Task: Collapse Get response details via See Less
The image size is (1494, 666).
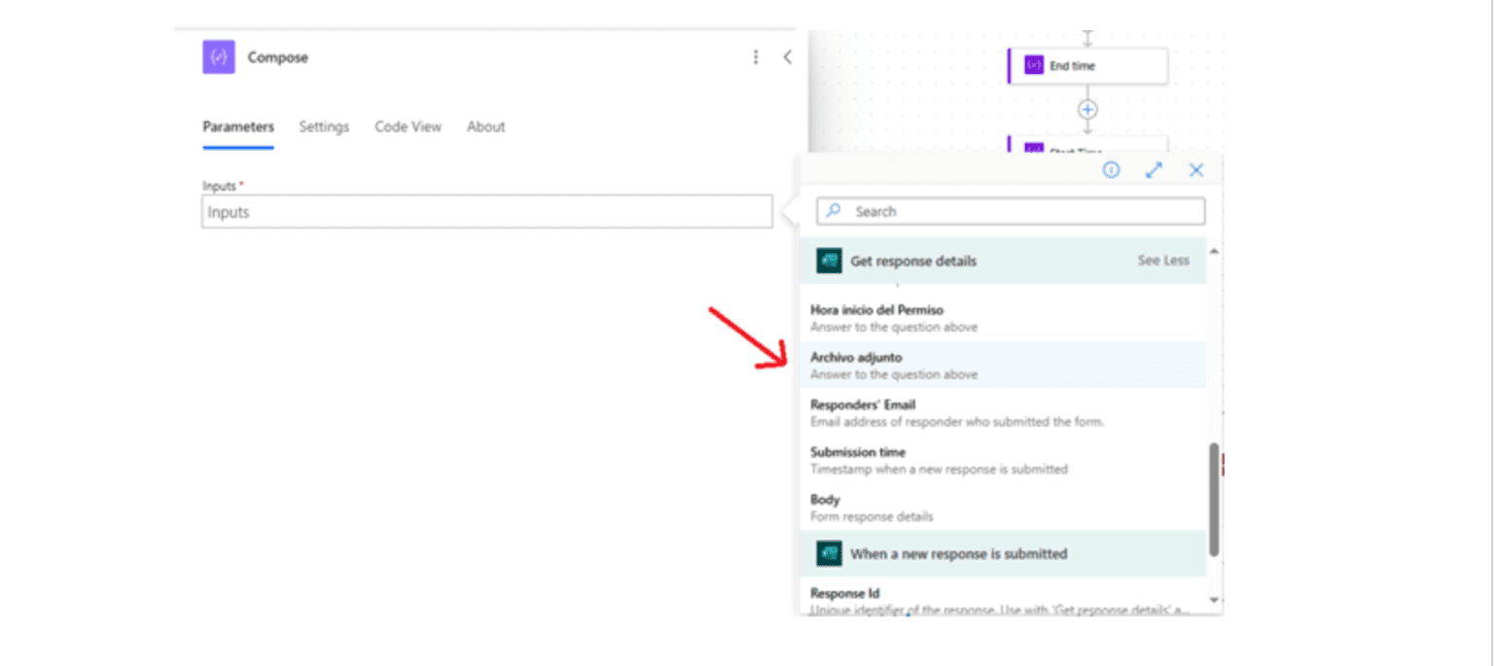Action: pyautogui.click(x=1163, y=261)
